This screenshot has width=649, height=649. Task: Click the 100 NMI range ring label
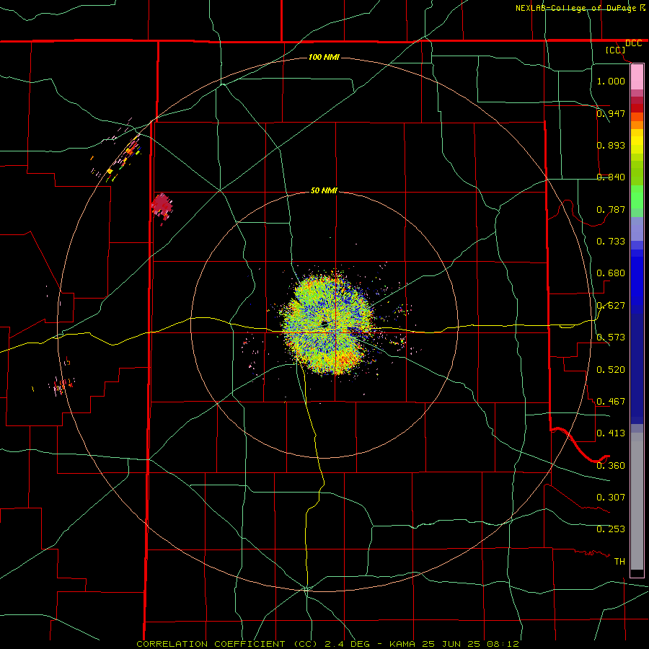(x=324, y=57)
